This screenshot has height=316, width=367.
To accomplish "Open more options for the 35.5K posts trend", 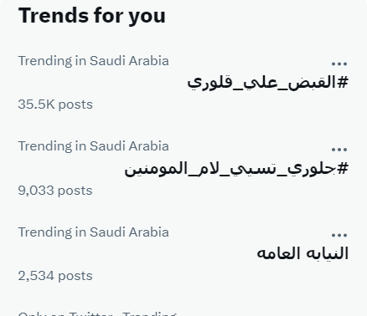I will [339, 64].
